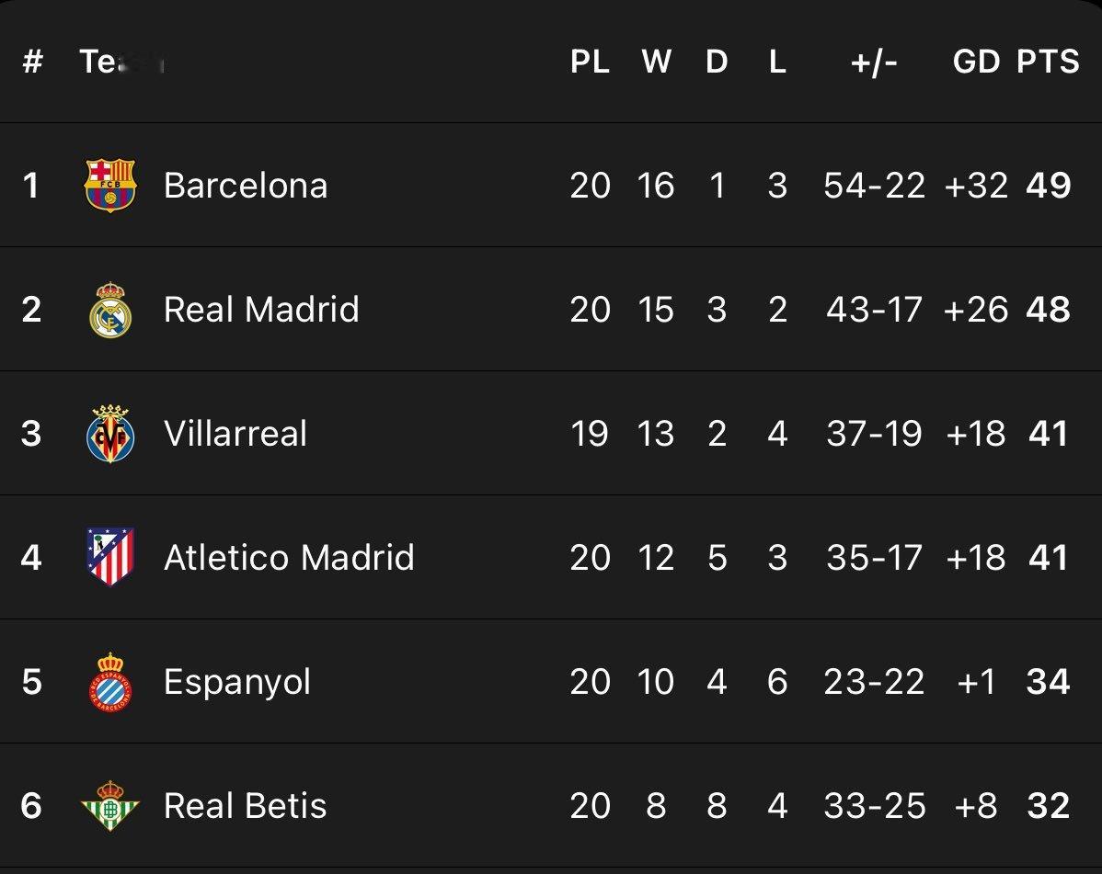The image size is (1102, 874).
Task: Click the Villarreal club crest
Action: pos(110,433)
